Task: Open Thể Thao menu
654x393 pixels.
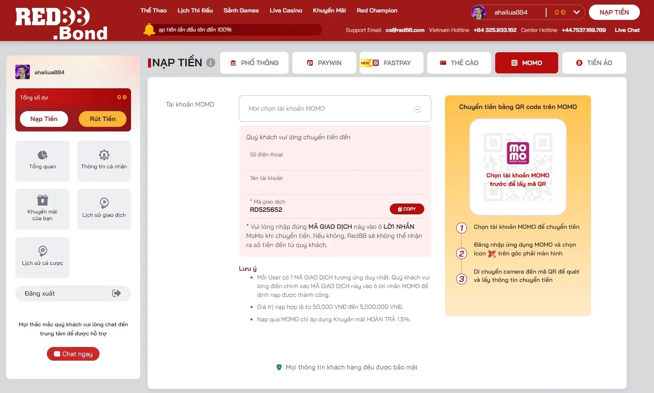Action: (x=153, y=10)
